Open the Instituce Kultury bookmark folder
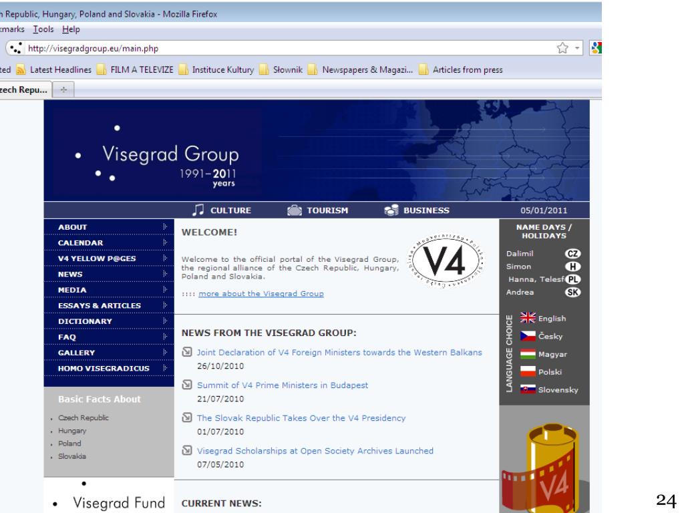The height and width of the screenshot is (513, 684). (217, 69)
